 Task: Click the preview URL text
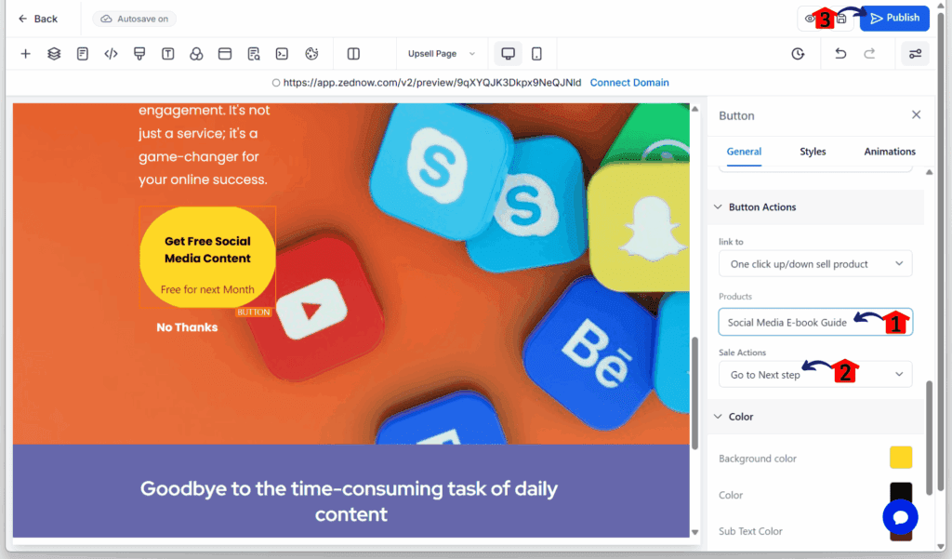pyautogui.click(x=431, y=83)
